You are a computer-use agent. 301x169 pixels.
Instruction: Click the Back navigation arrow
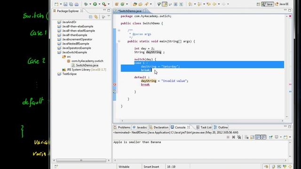click(214, 4)
